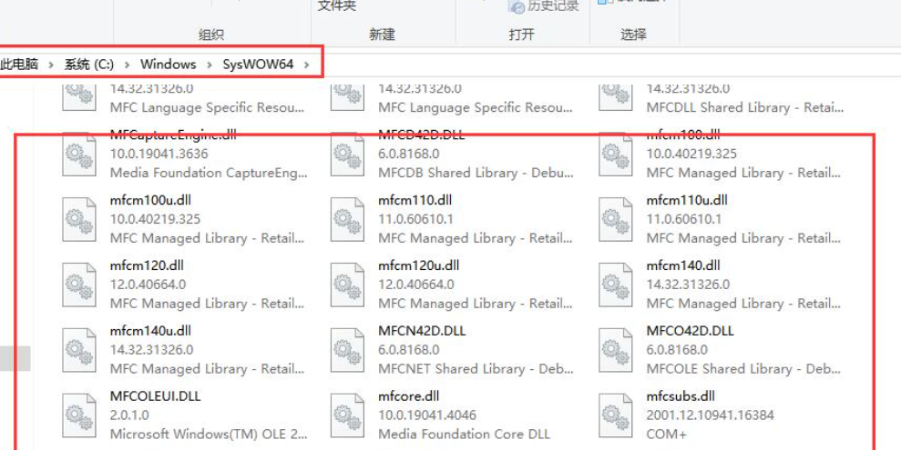Select the MFCOLEUI.DLL file icon
Screen dimensions: 901x450
point(78,415)
